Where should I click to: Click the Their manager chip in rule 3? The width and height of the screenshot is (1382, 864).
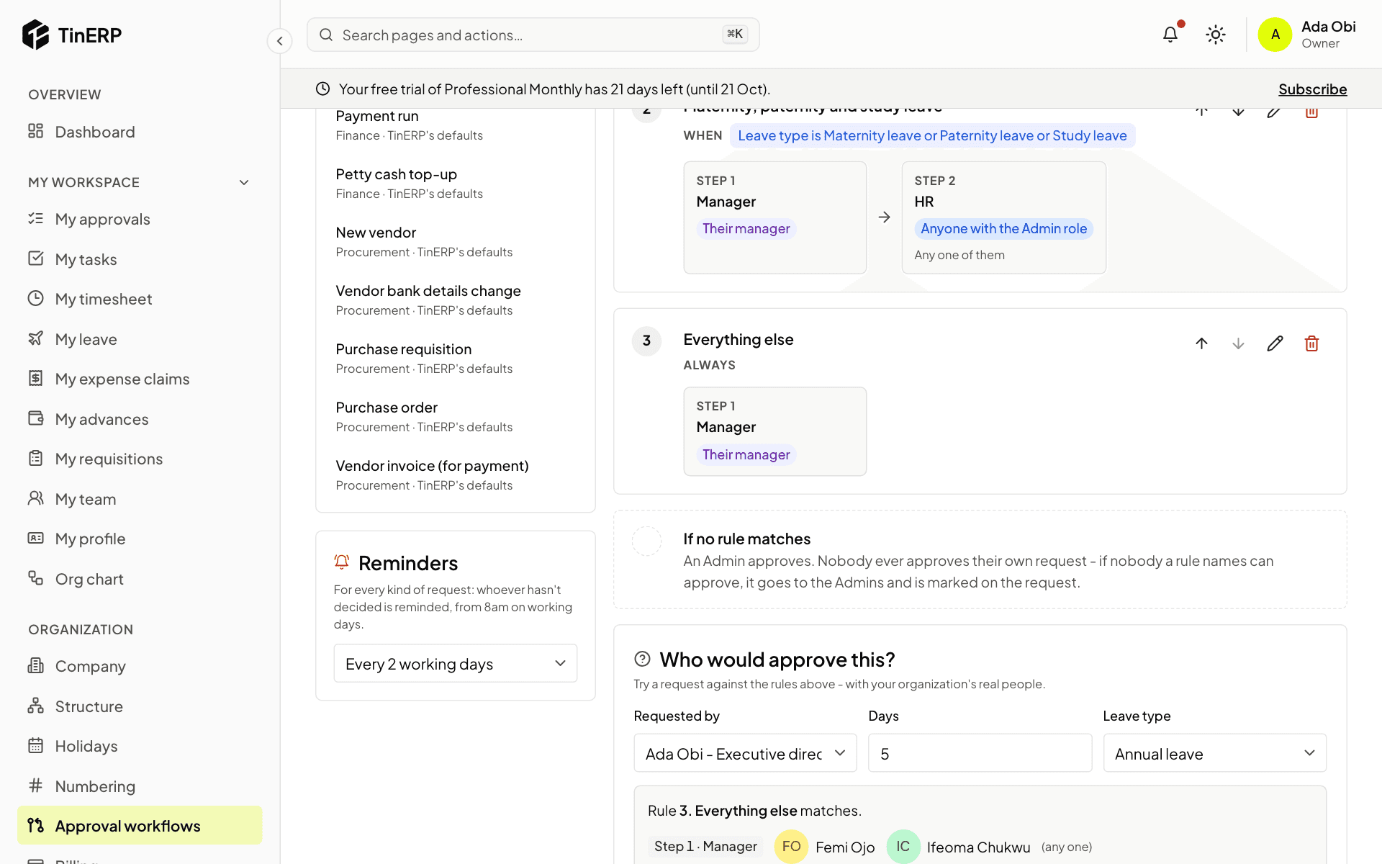(x=746, y=454)
